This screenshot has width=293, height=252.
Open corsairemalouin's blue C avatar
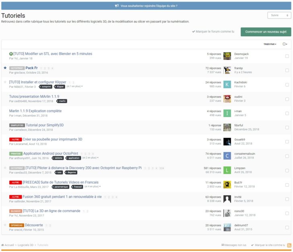(227, 156)
